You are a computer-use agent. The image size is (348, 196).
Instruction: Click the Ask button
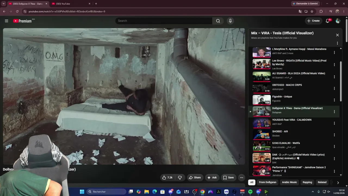[212, 177]
